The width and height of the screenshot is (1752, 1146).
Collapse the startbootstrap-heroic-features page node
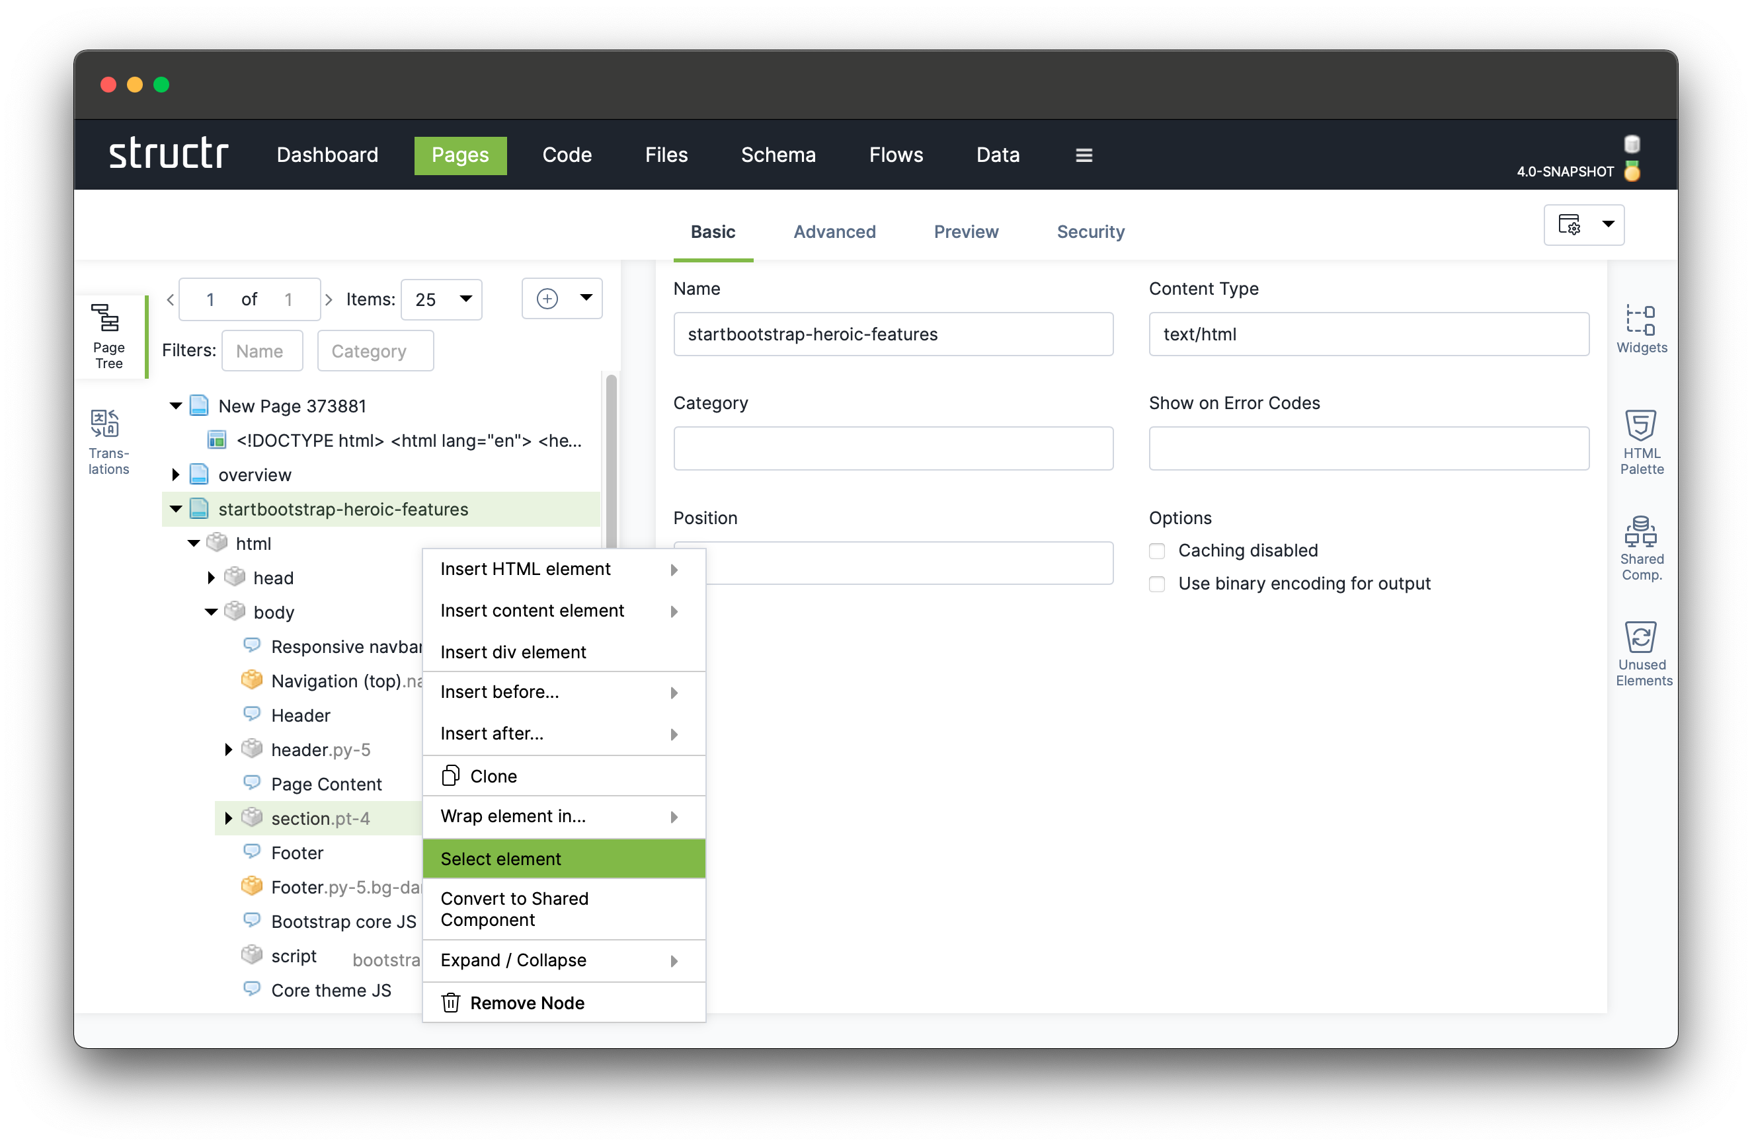tap(175, 509)
